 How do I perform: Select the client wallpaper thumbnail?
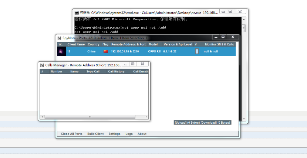62,51
